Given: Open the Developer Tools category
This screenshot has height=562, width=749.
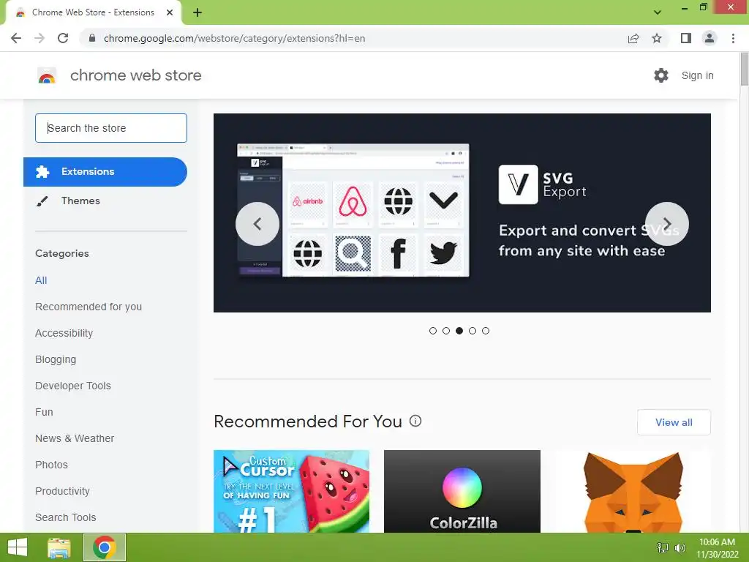Looking at the screenshot, I should click(x=73, y=386).
